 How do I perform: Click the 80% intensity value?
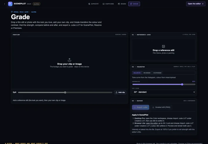pos(194,82)
